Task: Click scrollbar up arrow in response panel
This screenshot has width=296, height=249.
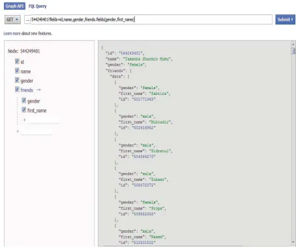Action: [293, 44]
